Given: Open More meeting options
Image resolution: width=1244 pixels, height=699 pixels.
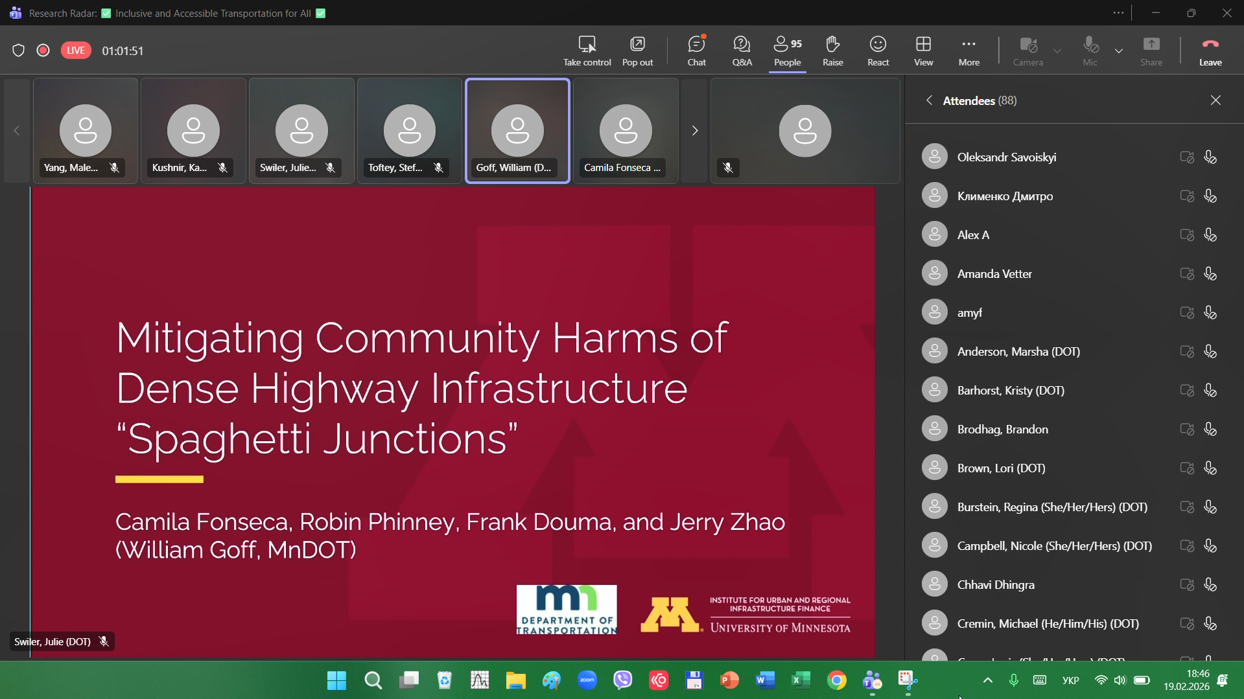Looking at the screenshot, I should [x=968, y=51].
